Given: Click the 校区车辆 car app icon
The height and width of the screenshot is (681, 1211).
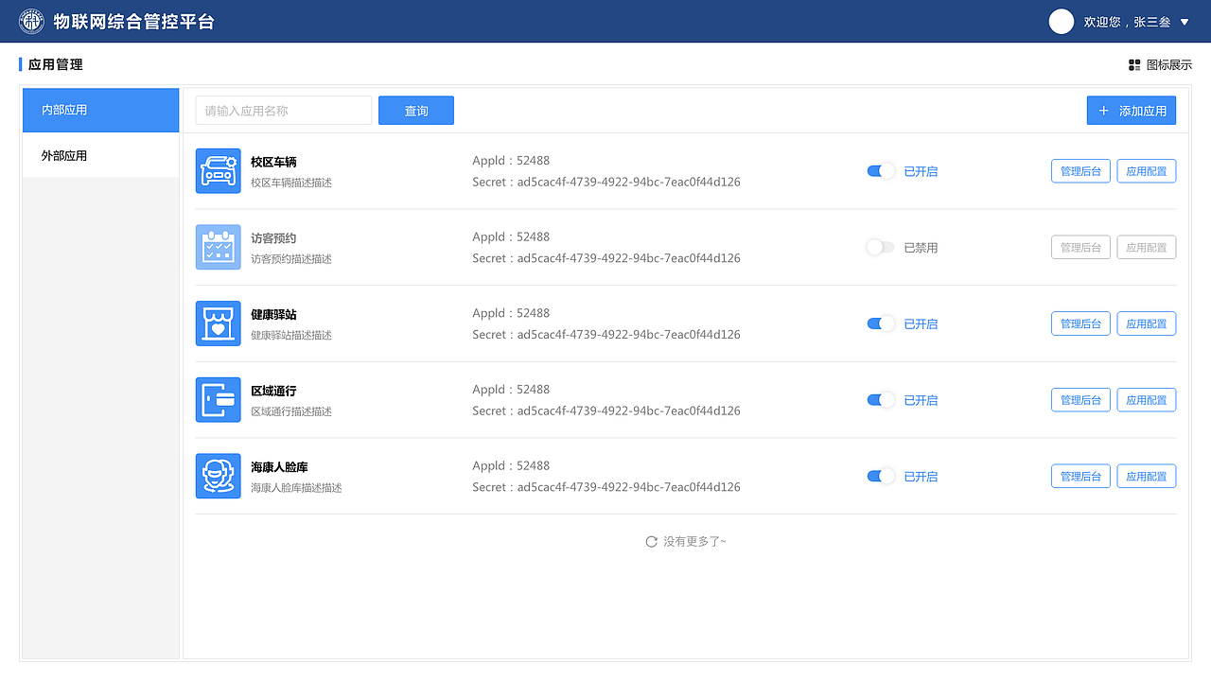Looking at the screenshot, I should [219, 171].
